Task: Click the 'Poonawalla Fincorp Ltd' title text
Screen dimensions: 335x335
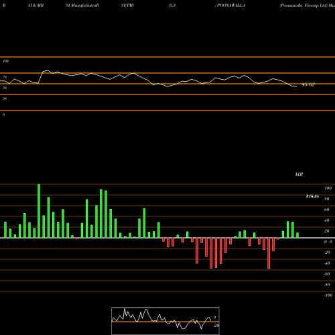Action: [303, 5]
